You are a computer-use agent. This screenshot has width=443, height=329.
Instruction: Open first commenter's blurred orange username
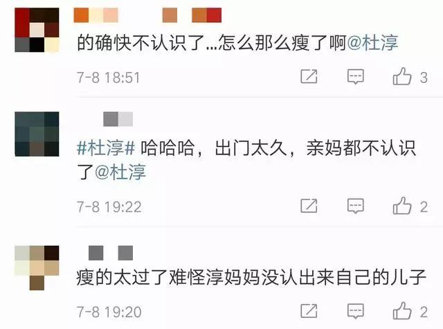point(147,15)
